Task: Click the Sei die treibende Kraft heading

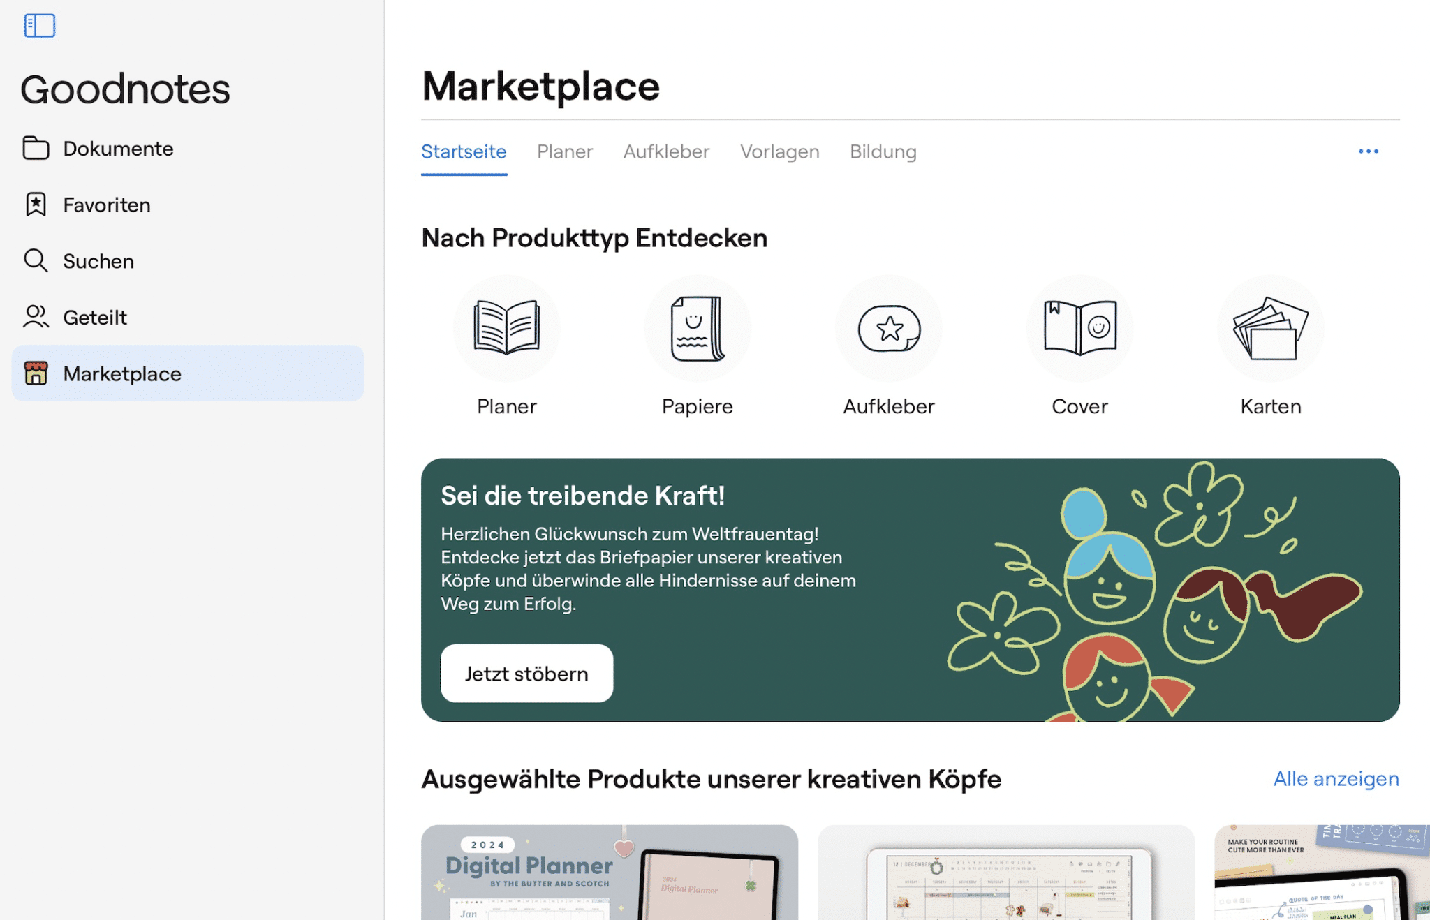Action: (x=583, y=496)
